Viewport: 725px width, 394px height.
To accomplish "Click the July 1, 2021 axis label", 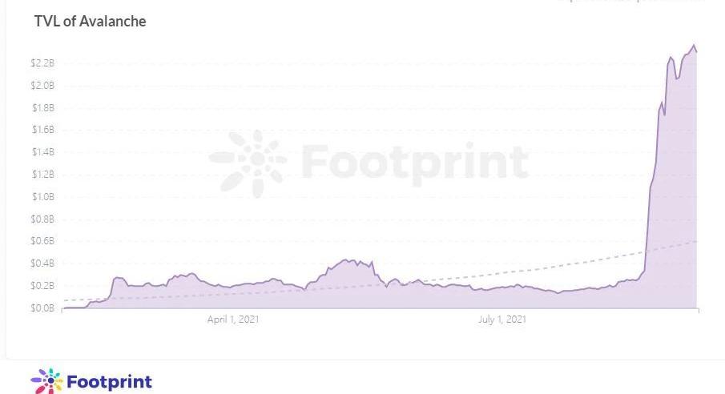I will click(x=501, y=320).
